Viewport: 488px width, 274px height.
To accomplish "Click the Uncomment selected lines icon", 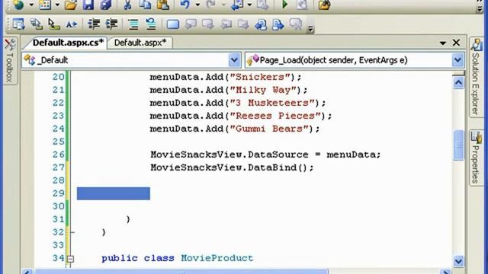I will coord(151,24).
